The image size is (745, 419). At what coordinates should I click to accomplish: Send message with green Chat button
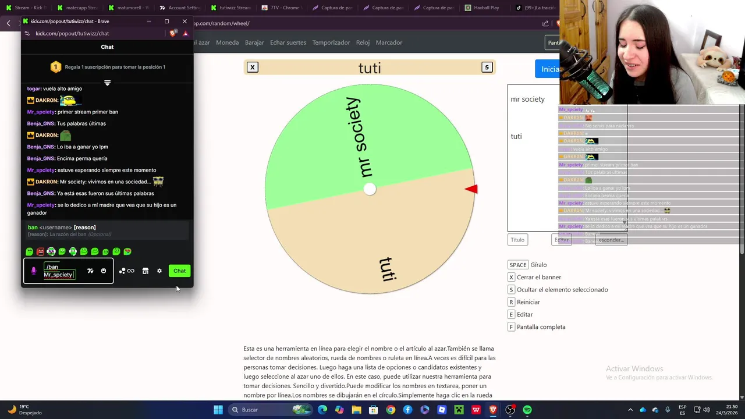click(179, 271)
